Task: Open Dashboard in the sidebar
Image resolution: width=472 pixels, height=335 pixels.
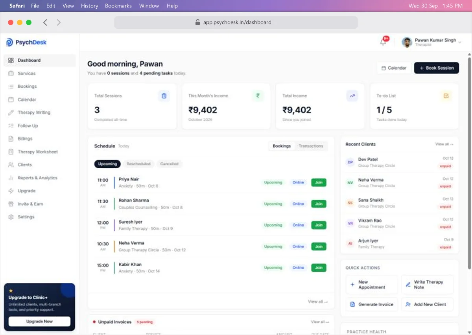Action: [39, 60]
